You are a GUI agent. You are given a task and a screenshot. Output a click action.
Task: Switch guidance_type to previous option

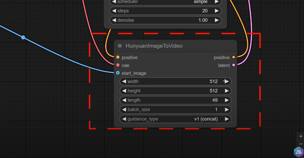point(124,119)
